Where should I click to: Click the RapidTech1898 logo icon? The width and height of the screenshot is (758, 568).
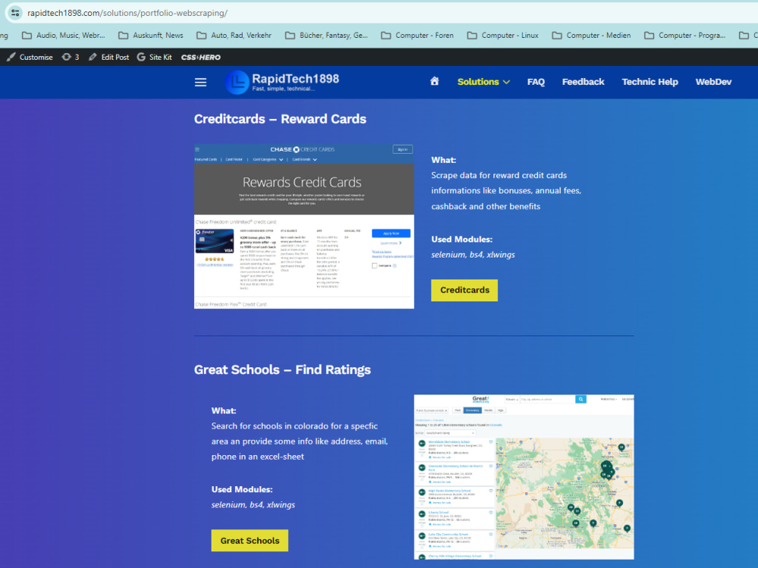[236, 82]
